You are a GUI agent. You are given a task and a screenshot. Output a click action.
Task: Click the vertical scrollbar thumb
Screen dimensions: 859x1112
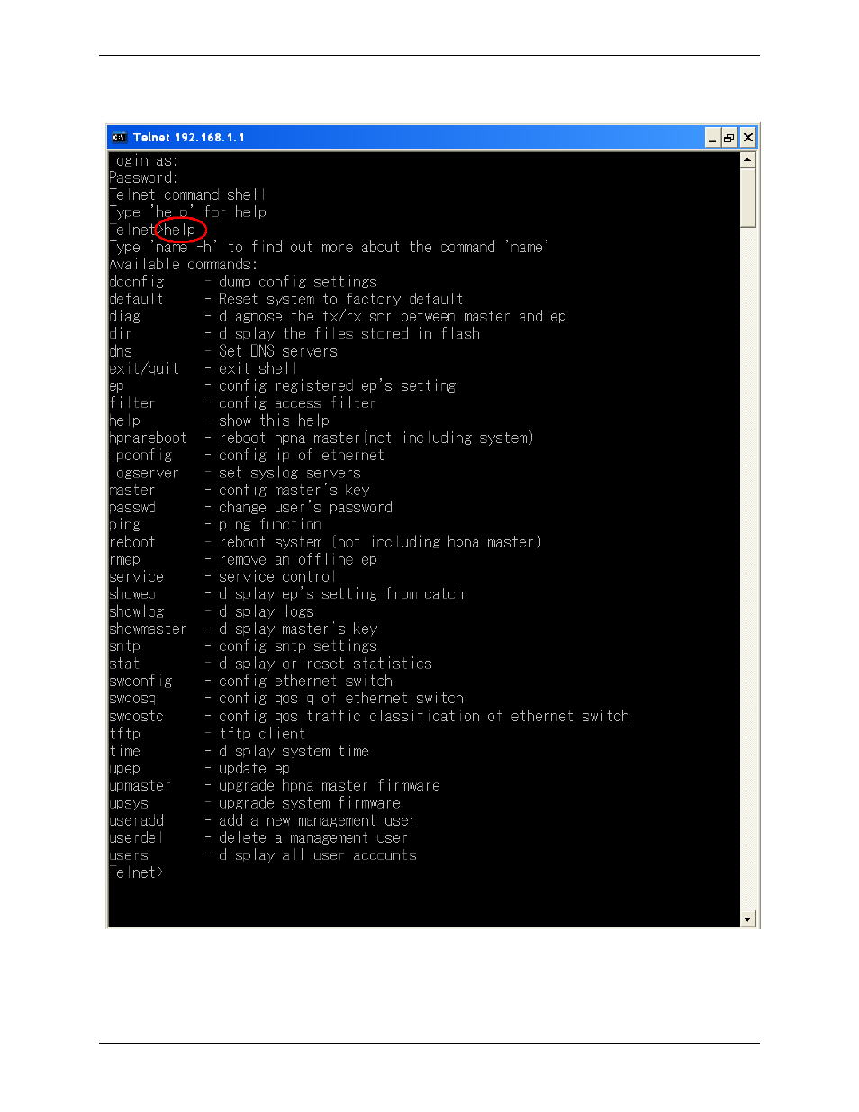[x=748, y=197]
